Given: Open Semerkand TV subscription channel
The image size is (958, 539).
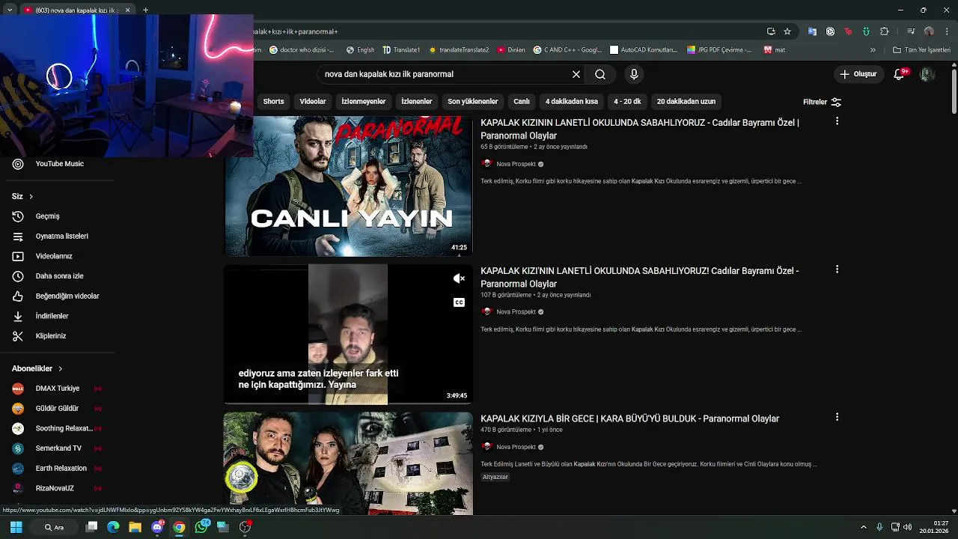Looking at the screenshot, I should click(x=58, y=448).
